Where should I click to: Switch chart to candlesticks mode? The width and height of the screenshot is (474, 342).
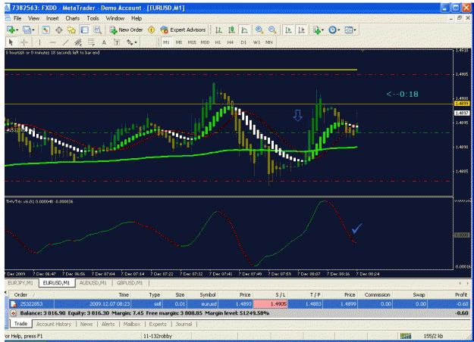pos(231,30)
